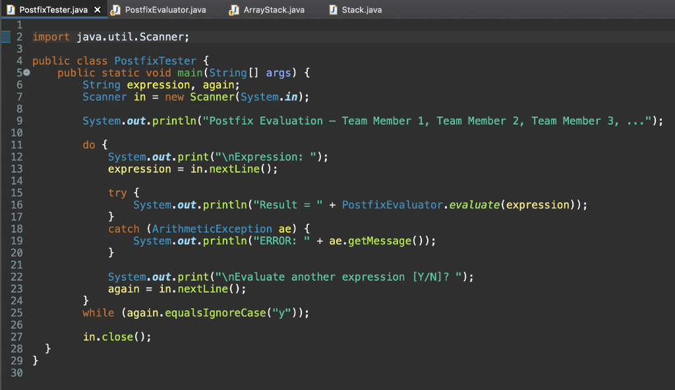Click 'nextLine' call on line 13

[x=234, y=169]
